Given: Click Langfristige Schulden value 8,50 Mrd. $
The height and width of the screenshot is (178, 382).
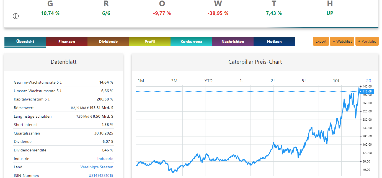Looking at the screenshot, I should pyautogui.click(x=103, y=116).
